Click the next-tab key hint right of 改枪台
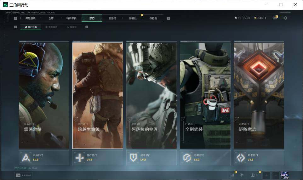Image resolution: width=303 pixels, height=180 pixels. (168, 18)
